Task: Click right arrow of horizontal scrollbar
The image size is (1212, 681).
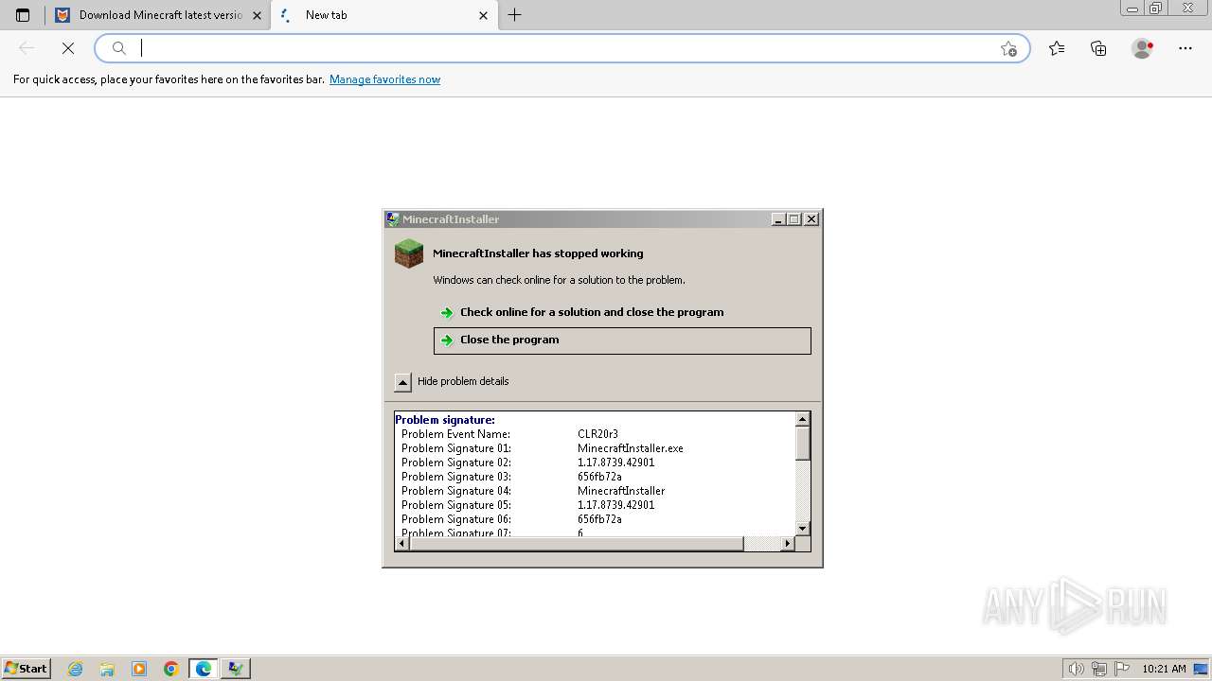Action: [787, 544]
